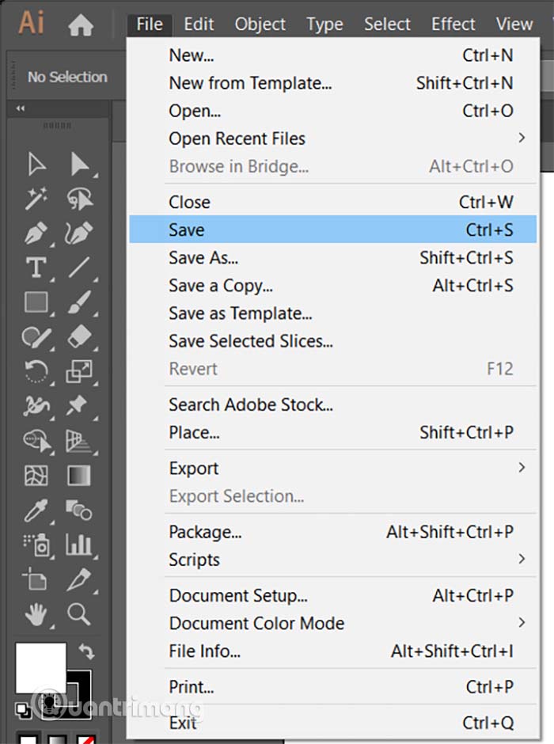Select the Direct Selection tool
554x744 pixels.
point(80,164)
